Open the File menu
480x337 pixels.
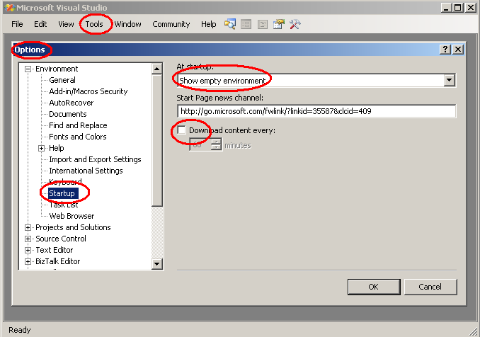click(17, 24)
